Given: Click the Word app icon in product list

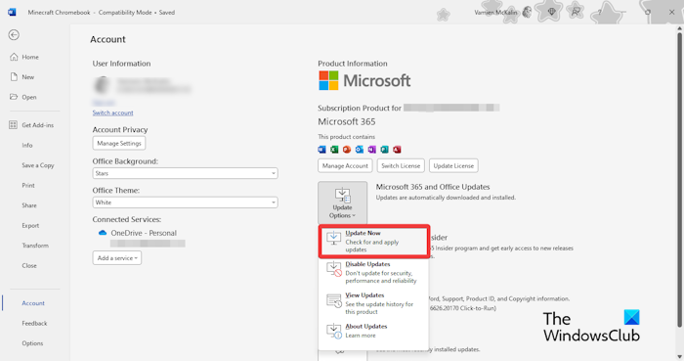Looking at the screenshot, I should (321, 150).
